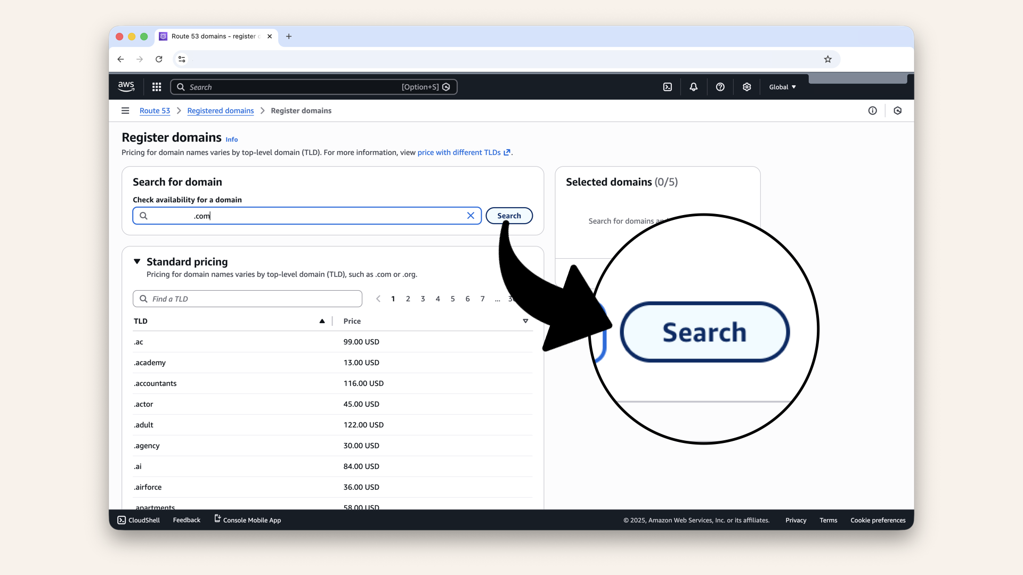1023x575 pixels.
Task: Collapse the Standard pricing section
Action: 137,261
